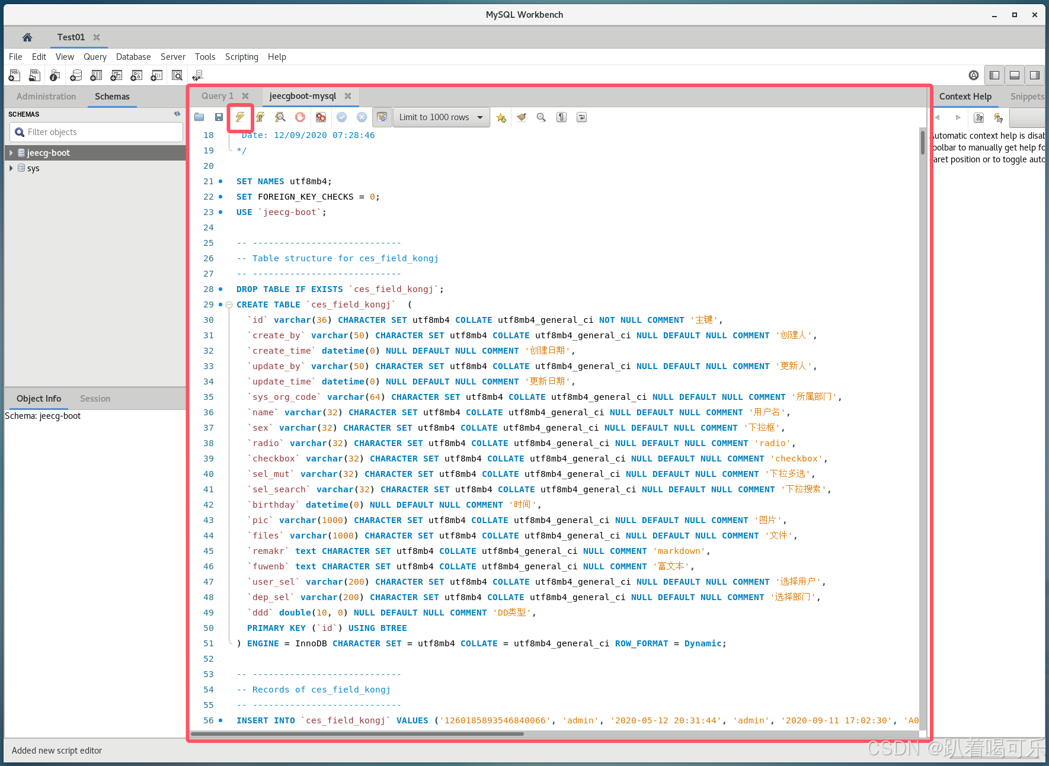
Task: Create a new stored procedure icon
Action: pos(136,75)
